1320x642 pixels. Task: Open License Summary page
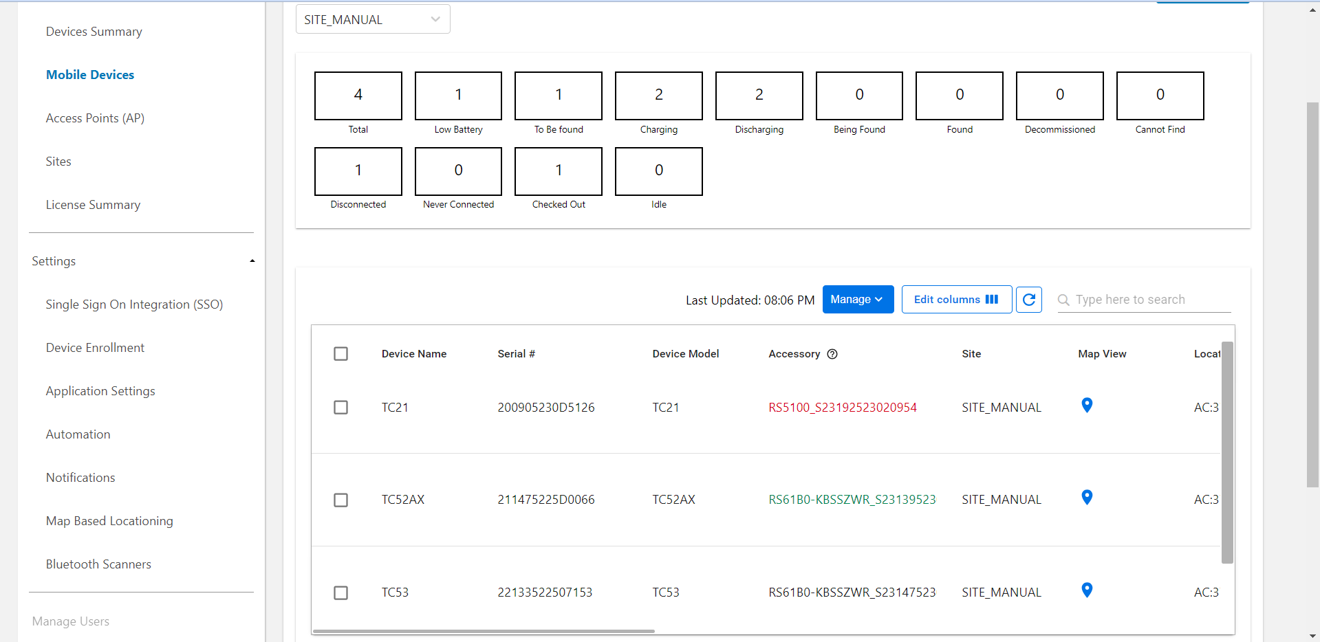click(x=93, y=205)
